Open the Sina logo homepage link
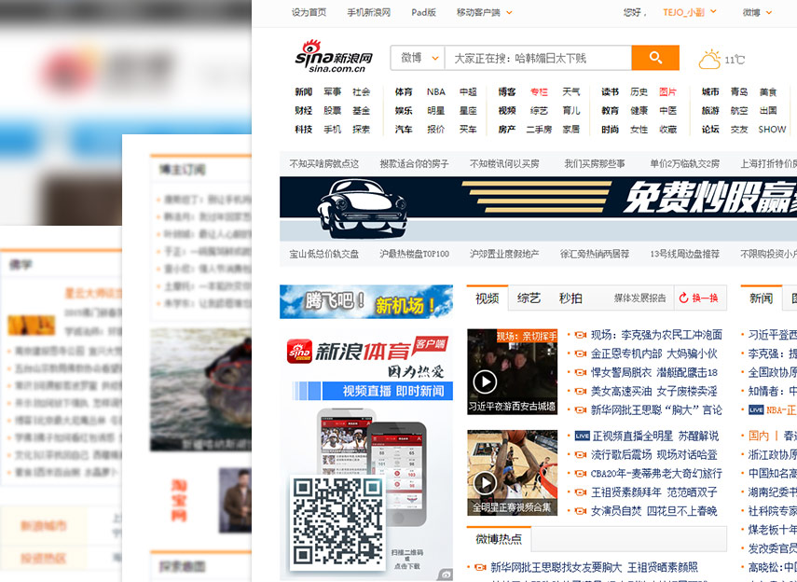Image resolution: width=797 pixels, height=582 pixels. [334, 57]
